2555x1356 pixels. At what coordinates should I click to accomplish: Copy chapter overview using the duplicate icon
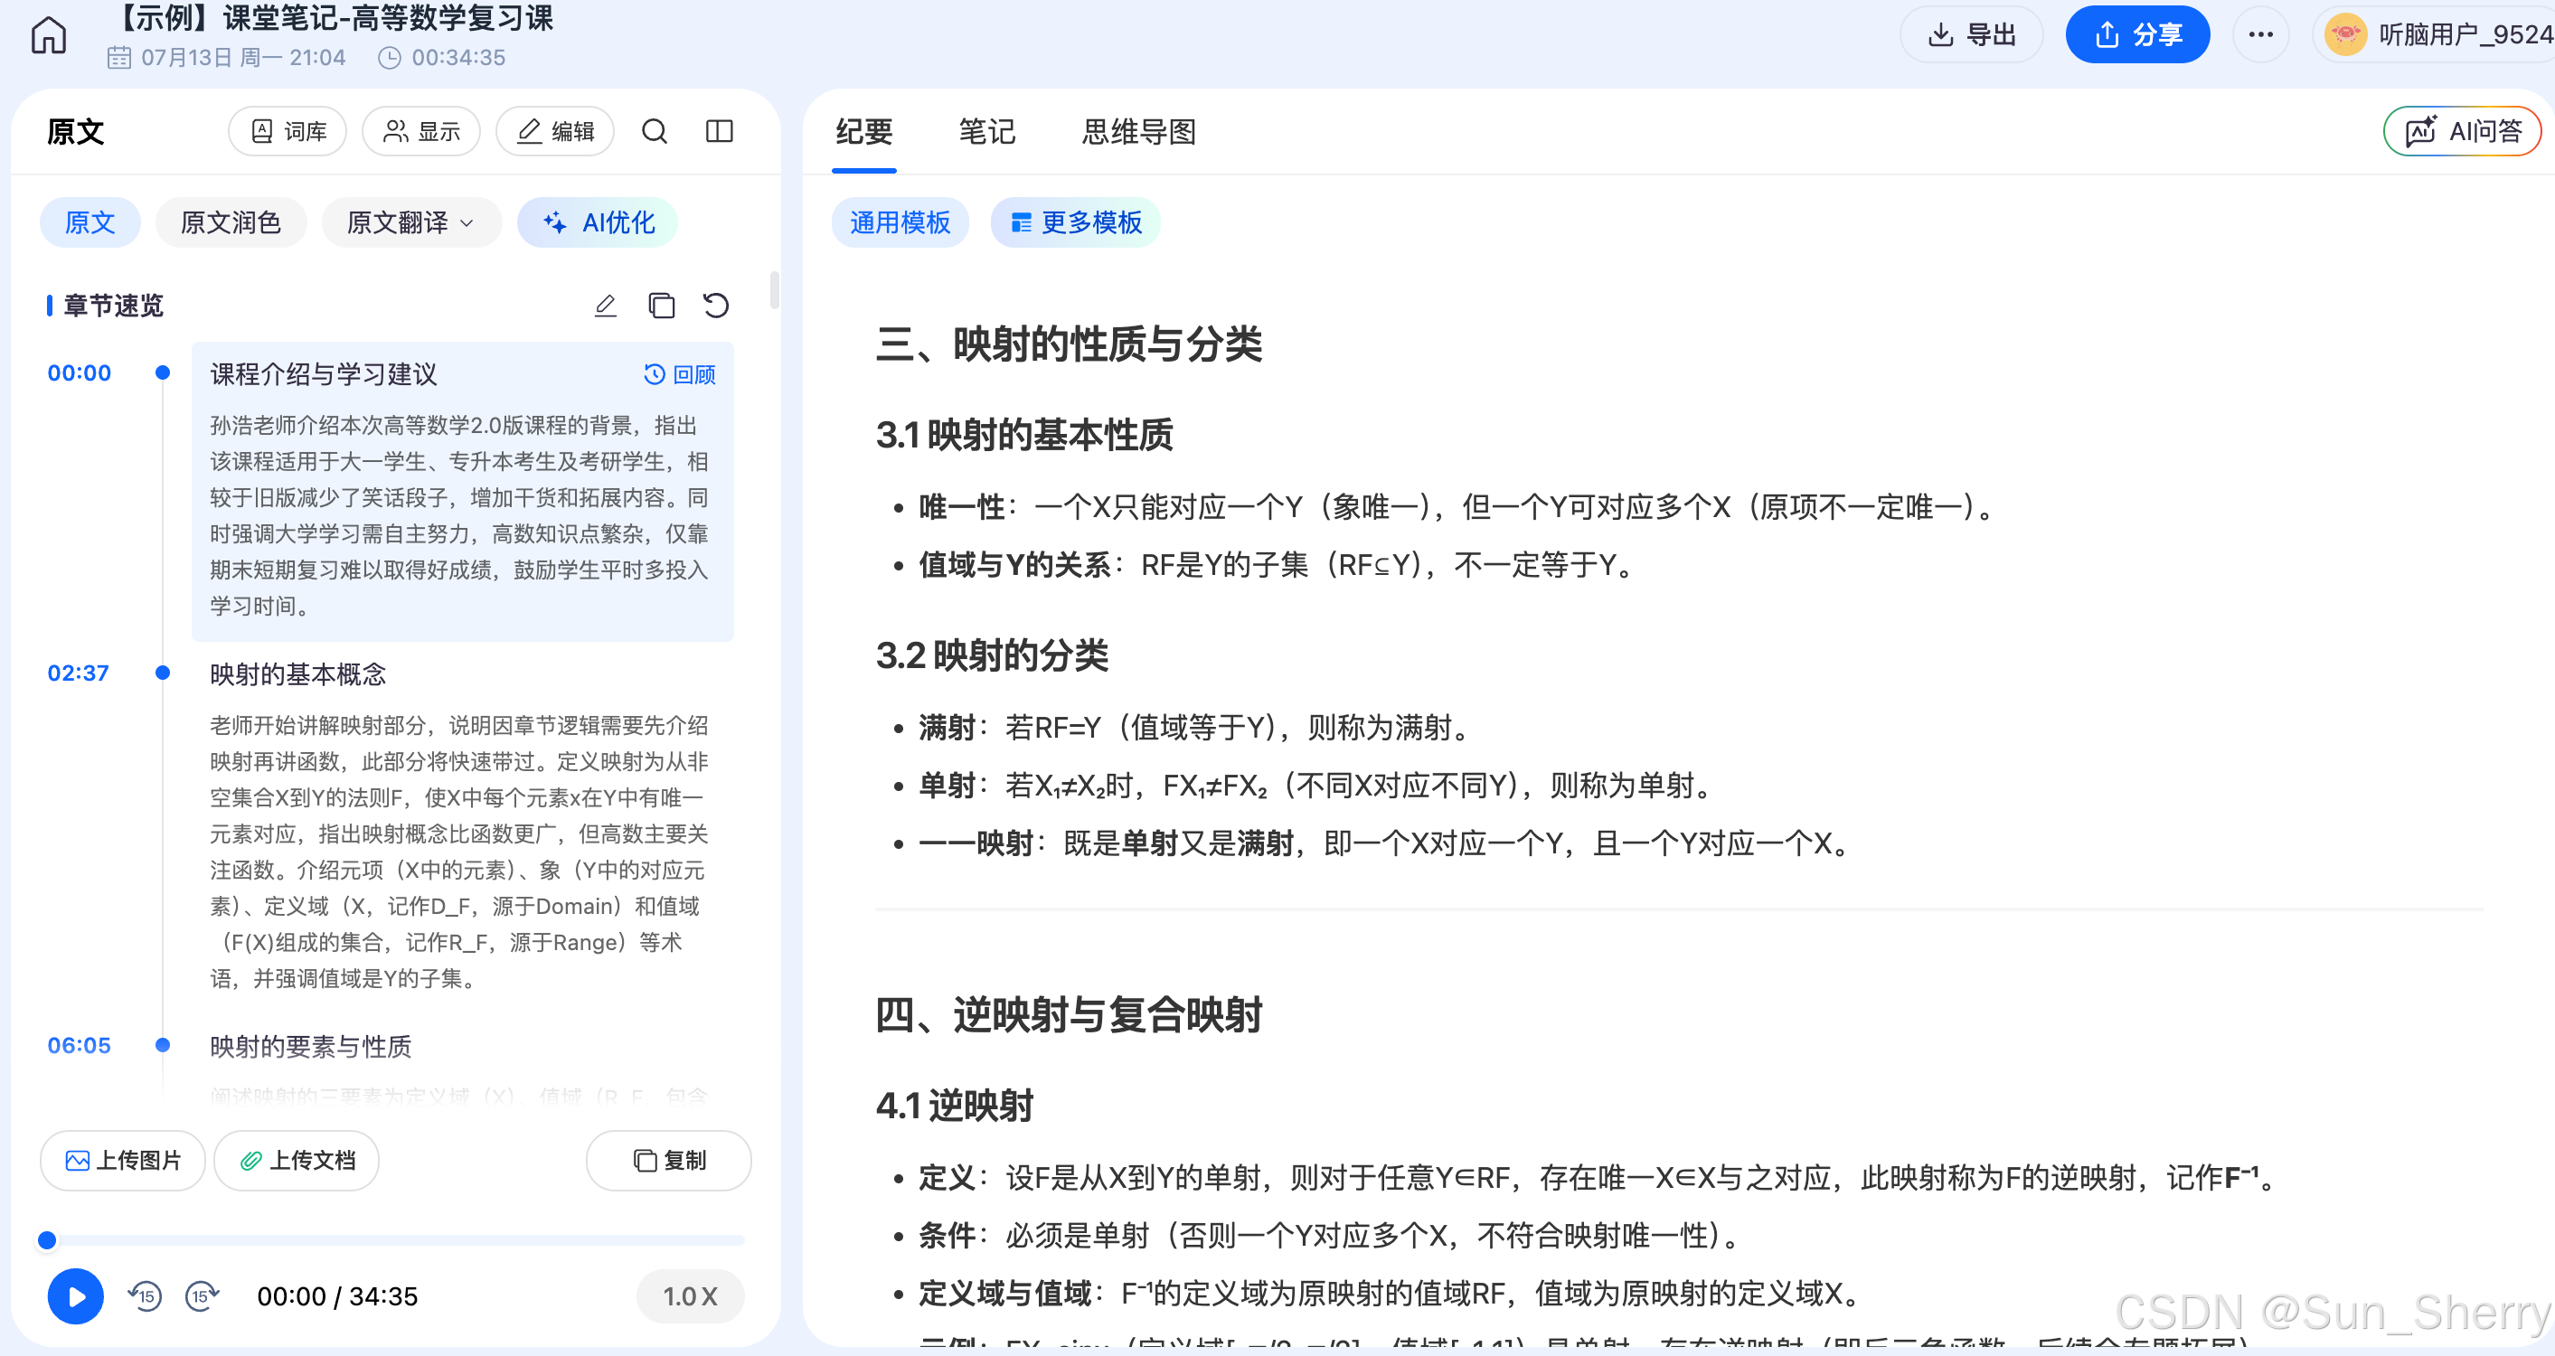[662, 305]
